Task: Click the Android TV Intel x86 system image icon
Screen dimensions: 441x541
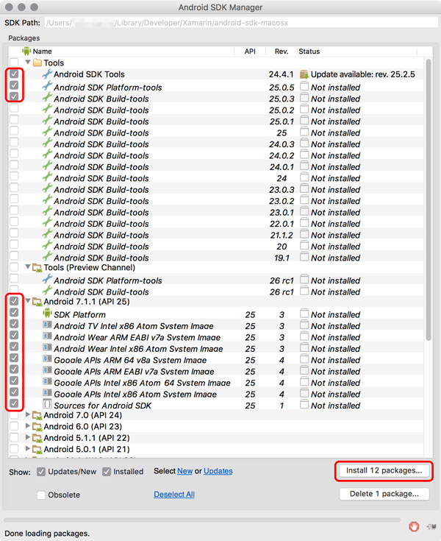Action: click(x=47, y=325)
